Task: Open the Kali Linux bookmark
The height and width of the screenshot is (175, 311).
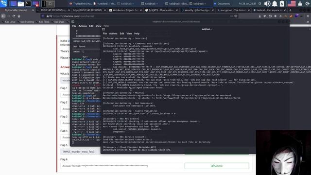Action: 9,22
